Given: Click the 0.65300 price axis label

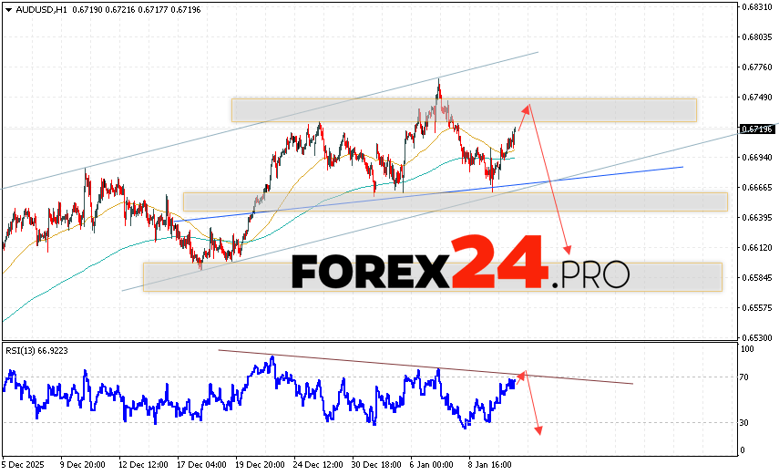Looking at the screenshot, I should [x=757, y=337].
